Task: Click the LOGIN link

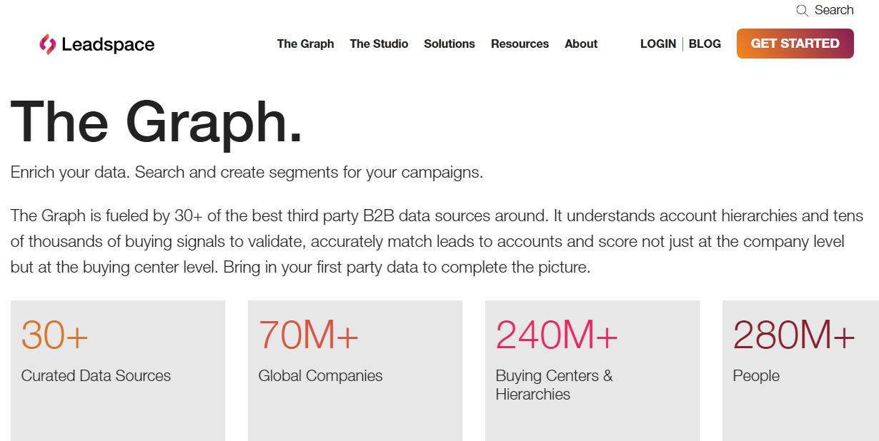Action: [x=658, y=44]
